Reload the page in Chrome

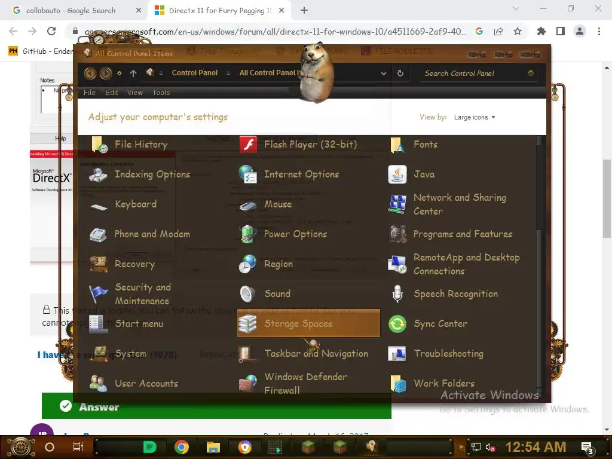pos(51,31)
